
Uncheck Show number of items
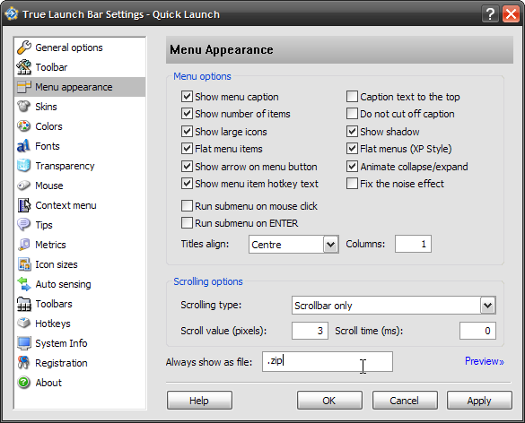[187, 114]
